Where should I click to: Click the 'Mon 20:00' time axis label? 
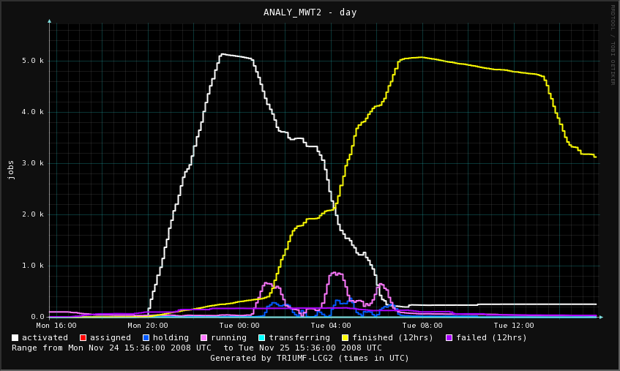point(148,326)
